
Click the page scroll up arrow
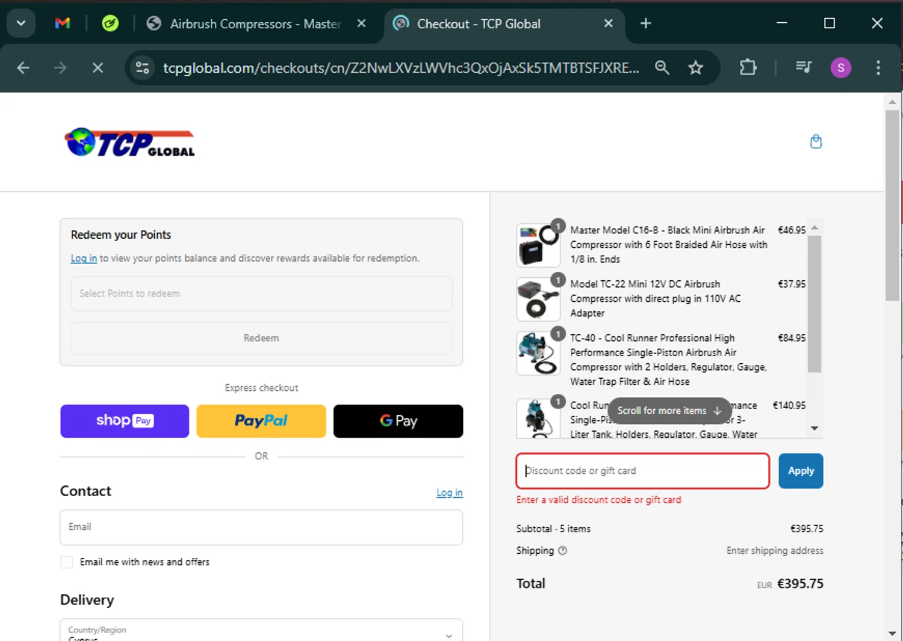point(892,102)
